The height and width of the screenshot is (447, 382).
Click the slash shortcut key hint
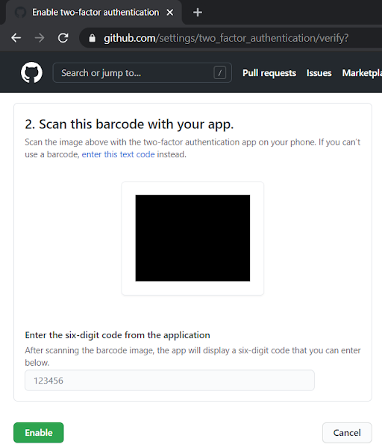coord(219,73)
